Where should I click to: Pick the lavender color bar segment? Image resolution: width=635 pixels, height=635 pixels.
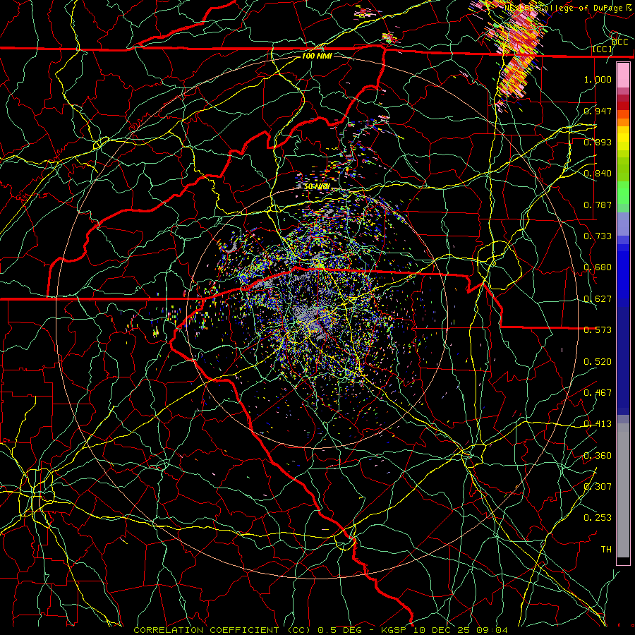[x=623, y=224]
